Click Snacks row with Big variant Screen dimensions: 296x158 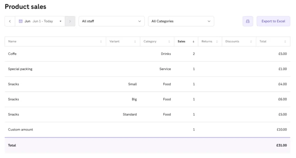tap(148, 99)
